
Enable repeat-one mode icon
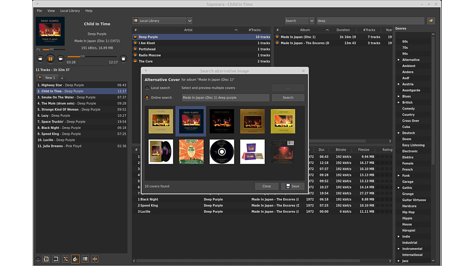46,259
